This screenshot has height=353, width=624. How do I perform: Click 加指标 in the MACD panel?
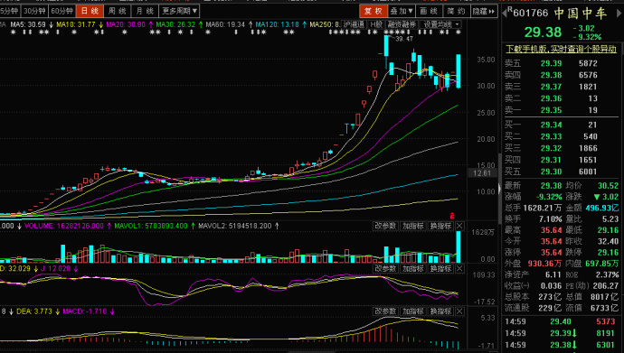[x=413, y=311]
